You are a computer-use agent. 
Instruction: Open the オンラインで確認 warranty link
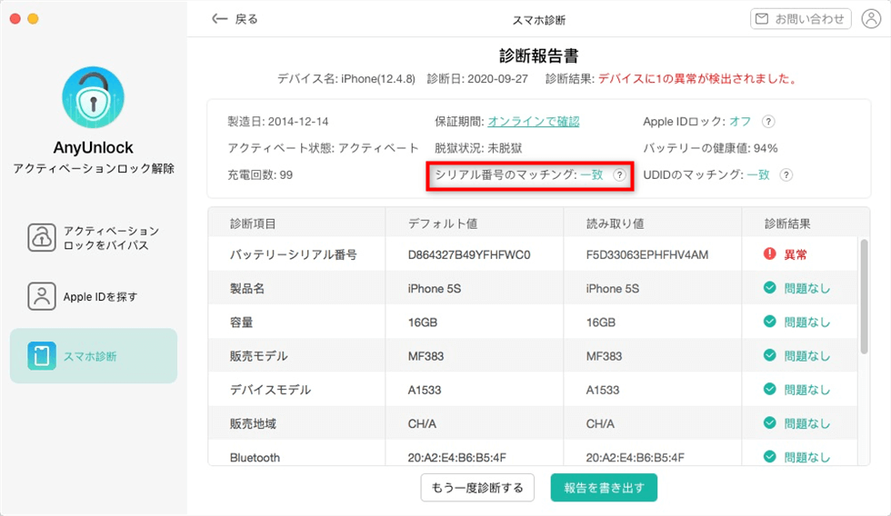point(534,122)
